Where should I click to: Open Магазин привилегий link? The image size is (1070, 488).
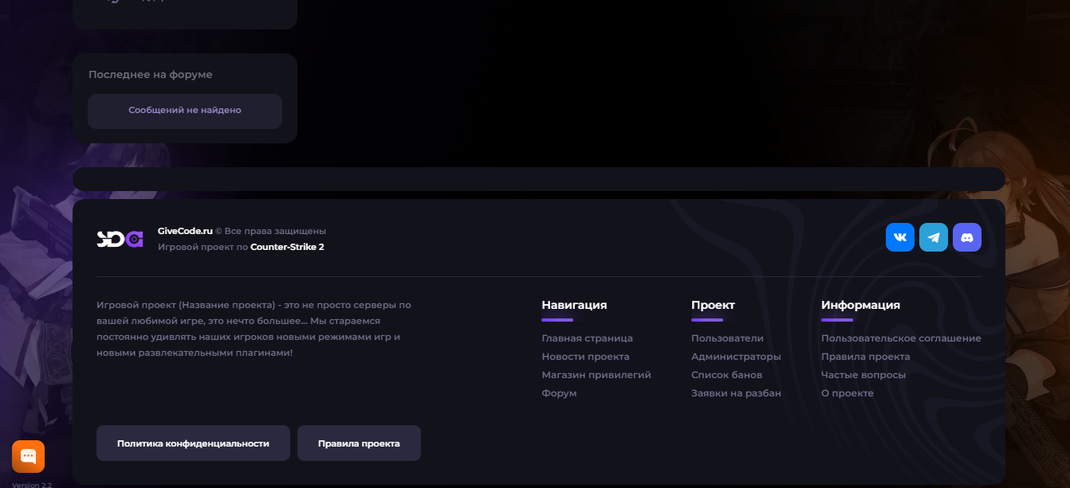[596, 375]
